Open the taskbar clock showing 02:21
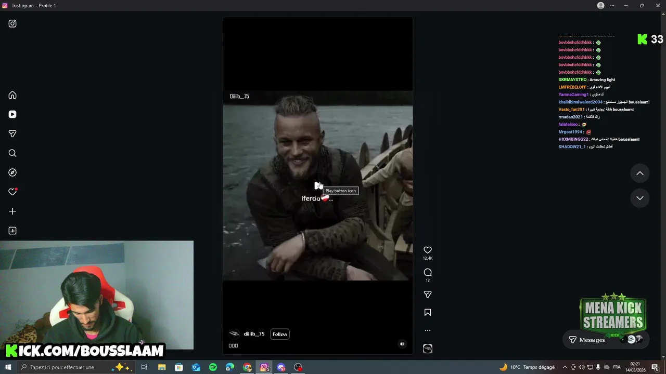Viewport: 666px width, 374px height. [635, 367]
